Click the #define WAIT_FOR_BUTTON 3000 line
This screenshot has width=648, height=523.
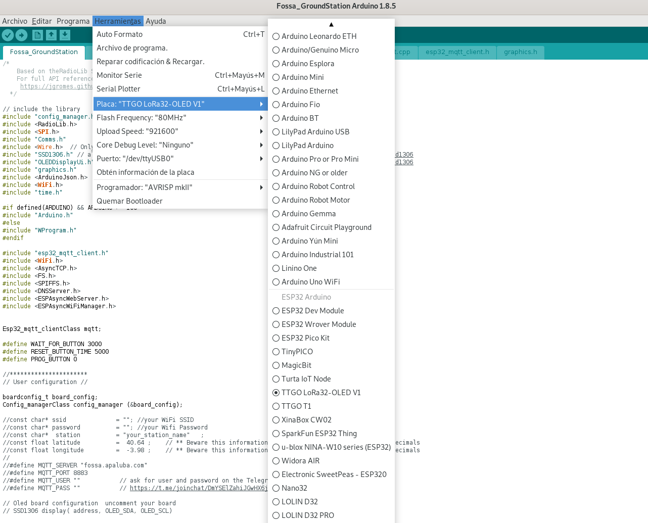click(52, 344)
